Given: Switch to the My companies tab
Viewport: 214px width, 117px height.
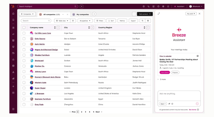Looking at the screenshot, I should click(x=81, y=14).
